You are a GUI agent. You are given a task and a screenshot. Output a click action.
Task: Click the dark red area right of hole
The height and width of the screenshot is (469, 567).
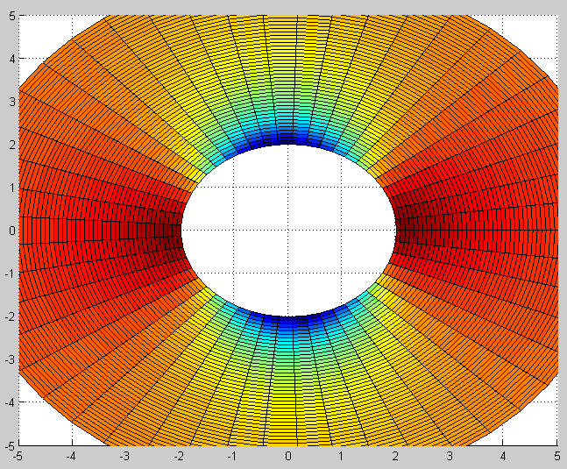pyautogui.click(x=412, y=230)
